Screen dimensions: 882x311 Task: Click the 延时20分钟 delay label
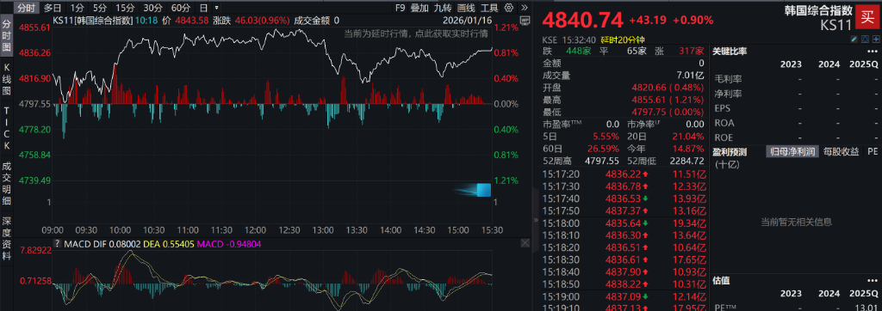point(623,40)
